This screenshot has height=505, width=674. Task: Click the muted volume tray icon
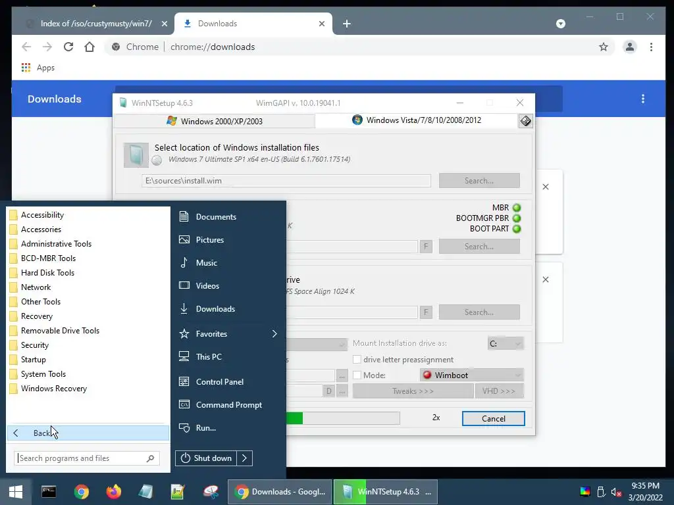click(x=616, y=492)
